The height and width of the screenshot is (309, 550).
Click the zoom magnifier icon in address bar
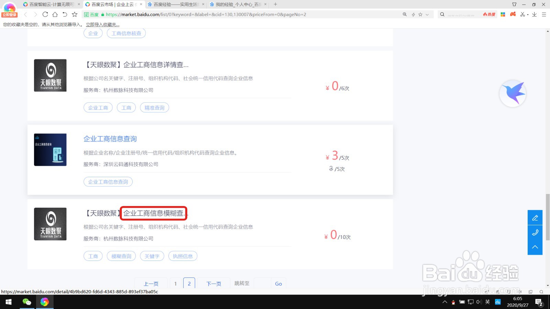(405, 14)
